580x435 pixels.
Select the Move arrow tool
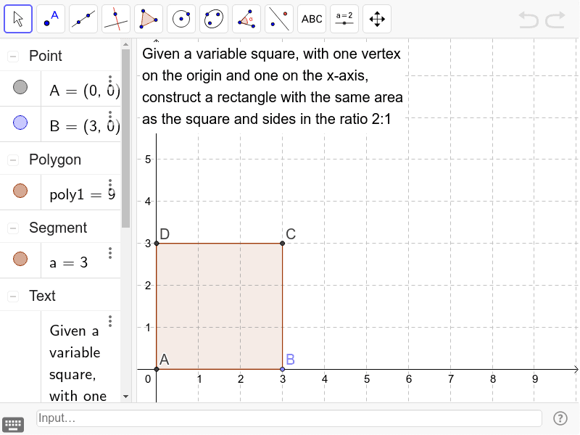pyautogui.click(x=18, y=19)
